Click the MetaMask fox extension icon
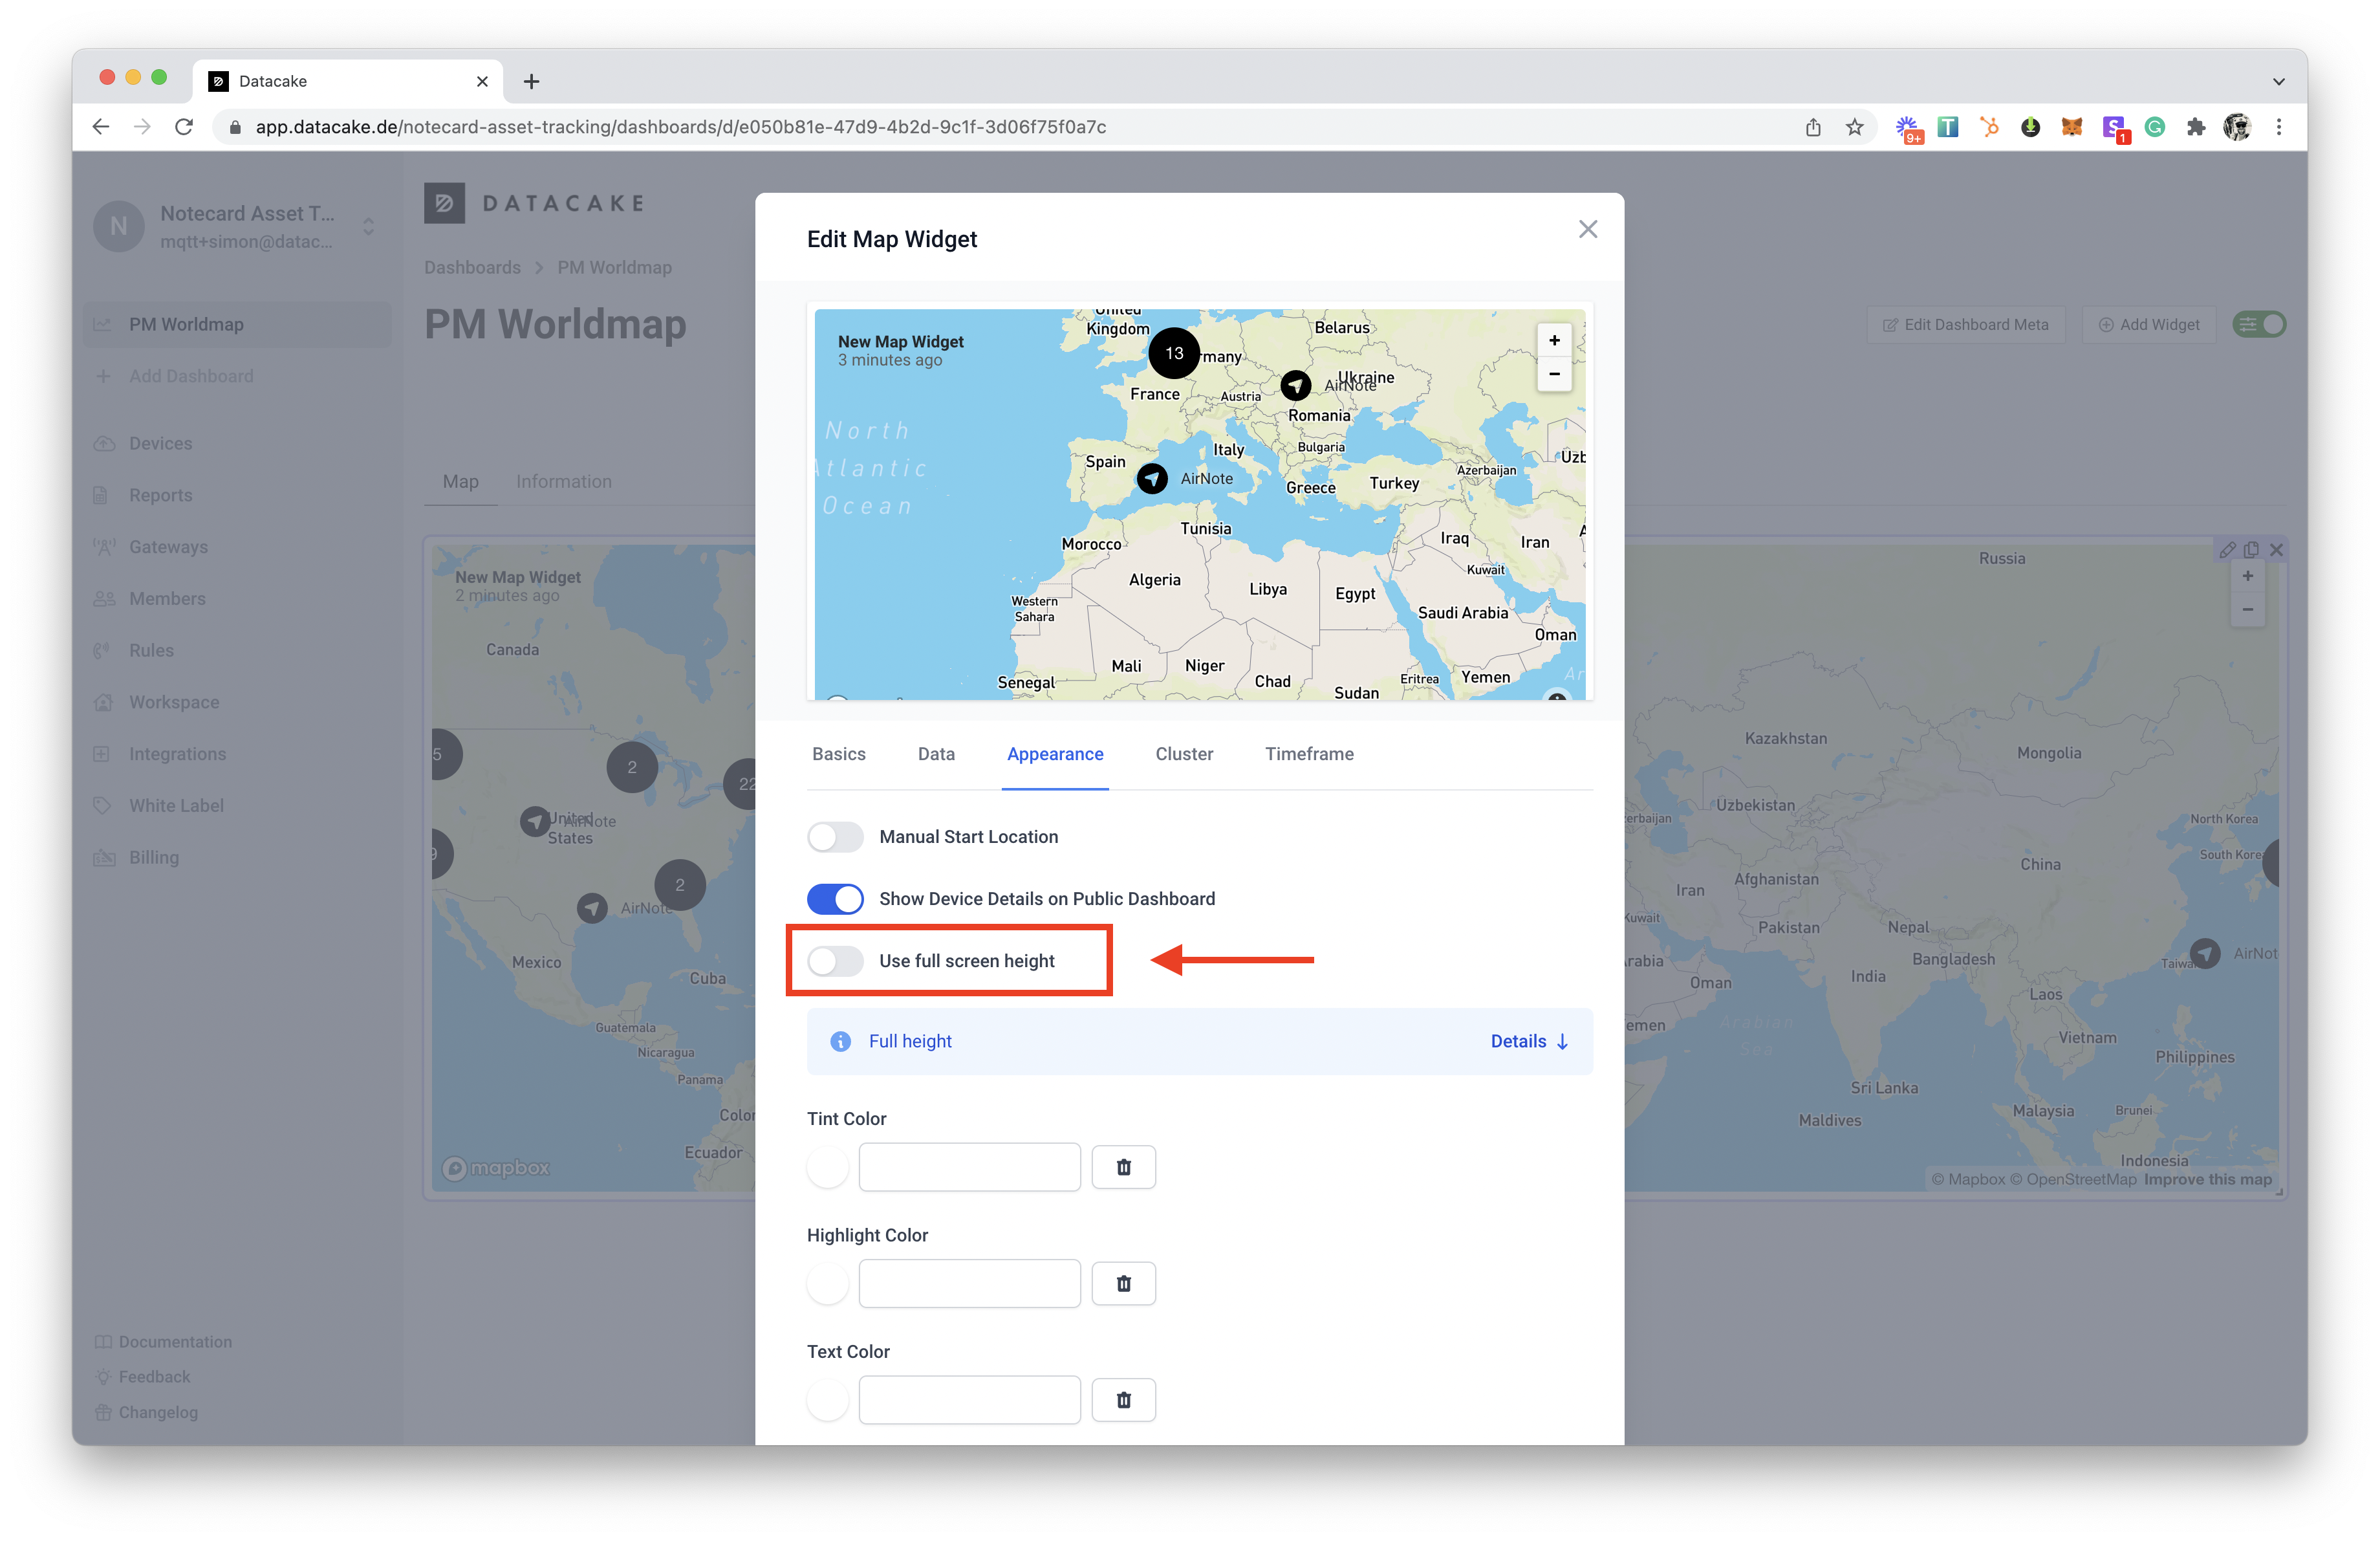 pyautogui.click(x=2072, y=127)
